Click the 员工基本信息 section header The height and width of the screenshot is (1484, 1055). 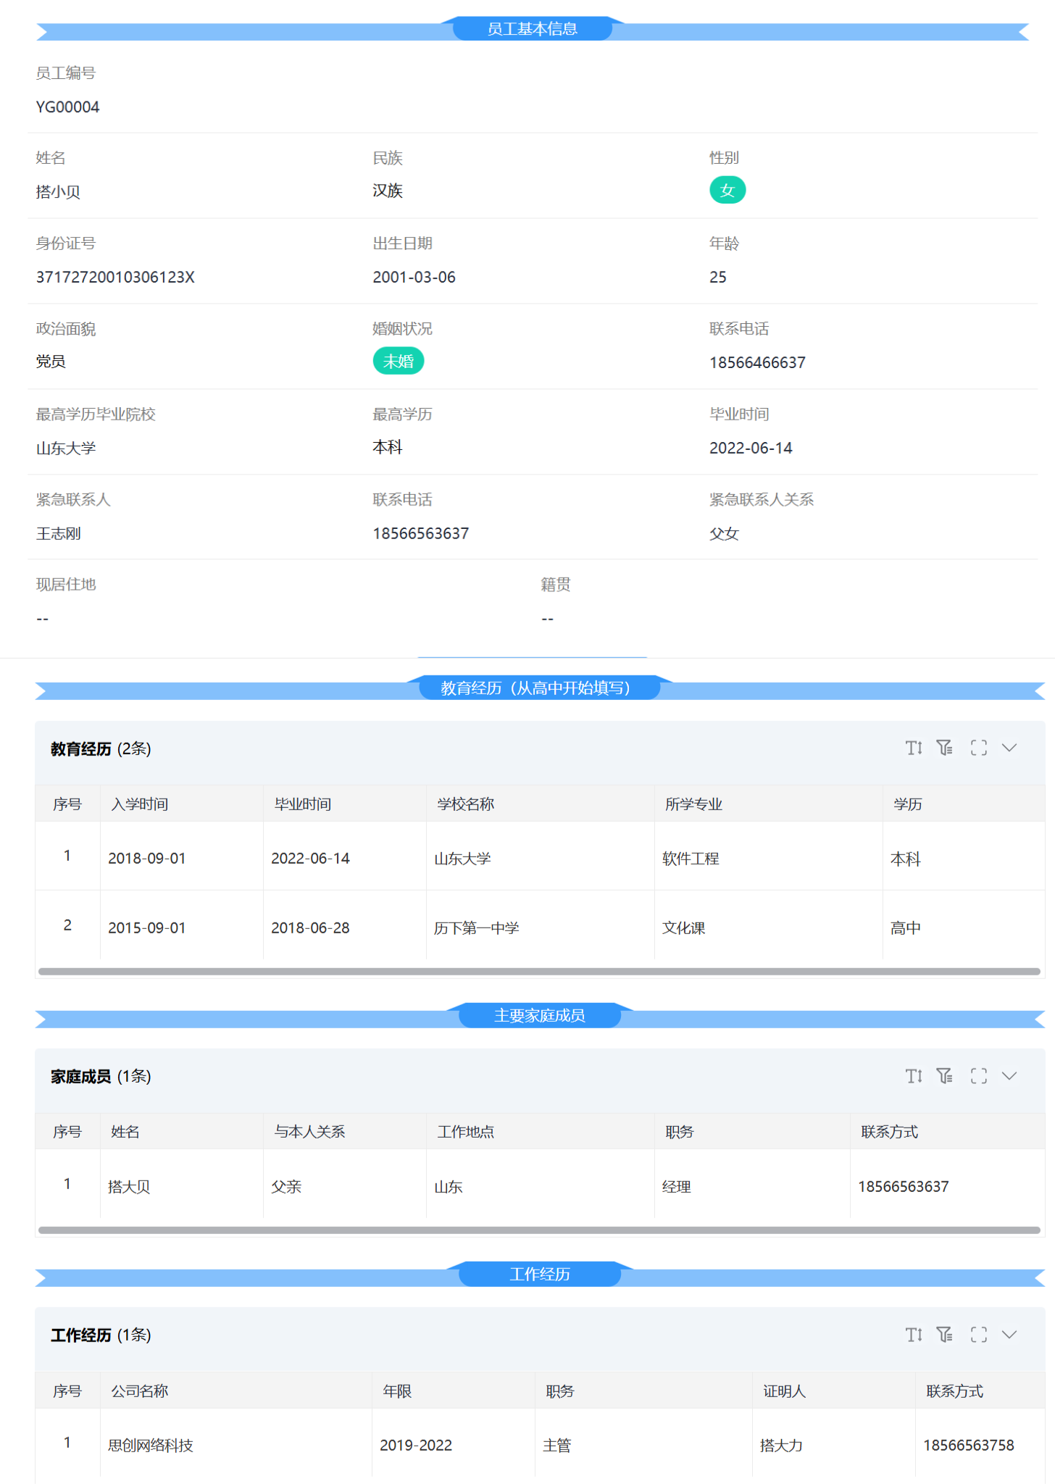(x=533, y=29)
